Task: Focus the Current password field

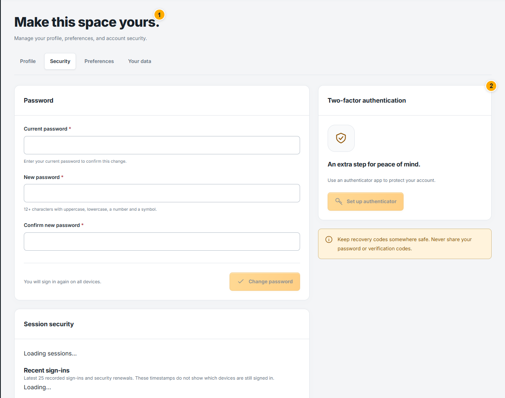Action: [162, 145]
